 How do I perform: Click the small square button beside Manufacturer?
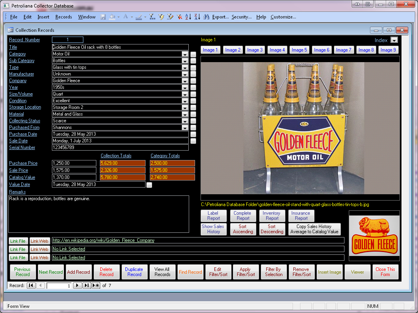(x=193, y=74)
